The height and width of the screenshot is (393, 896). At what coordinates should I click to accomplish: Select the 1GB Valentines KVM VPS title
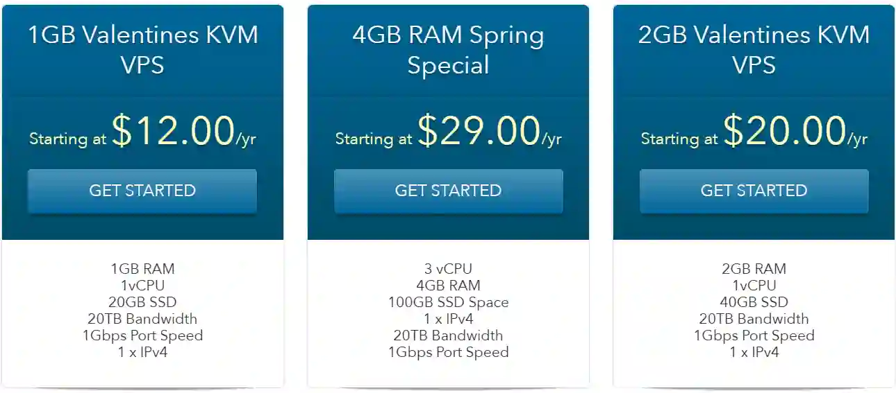point(142,49)
